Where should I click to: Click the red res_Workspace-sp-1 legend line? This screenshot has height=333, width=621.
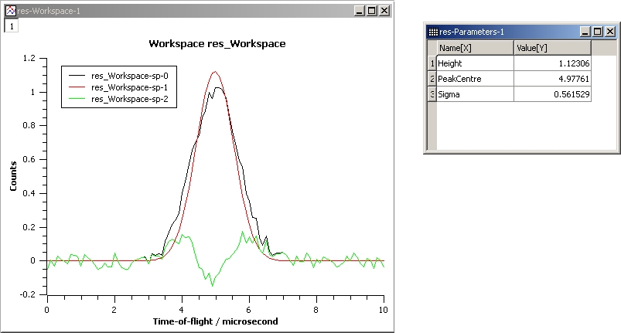click(x=78, y=88)
